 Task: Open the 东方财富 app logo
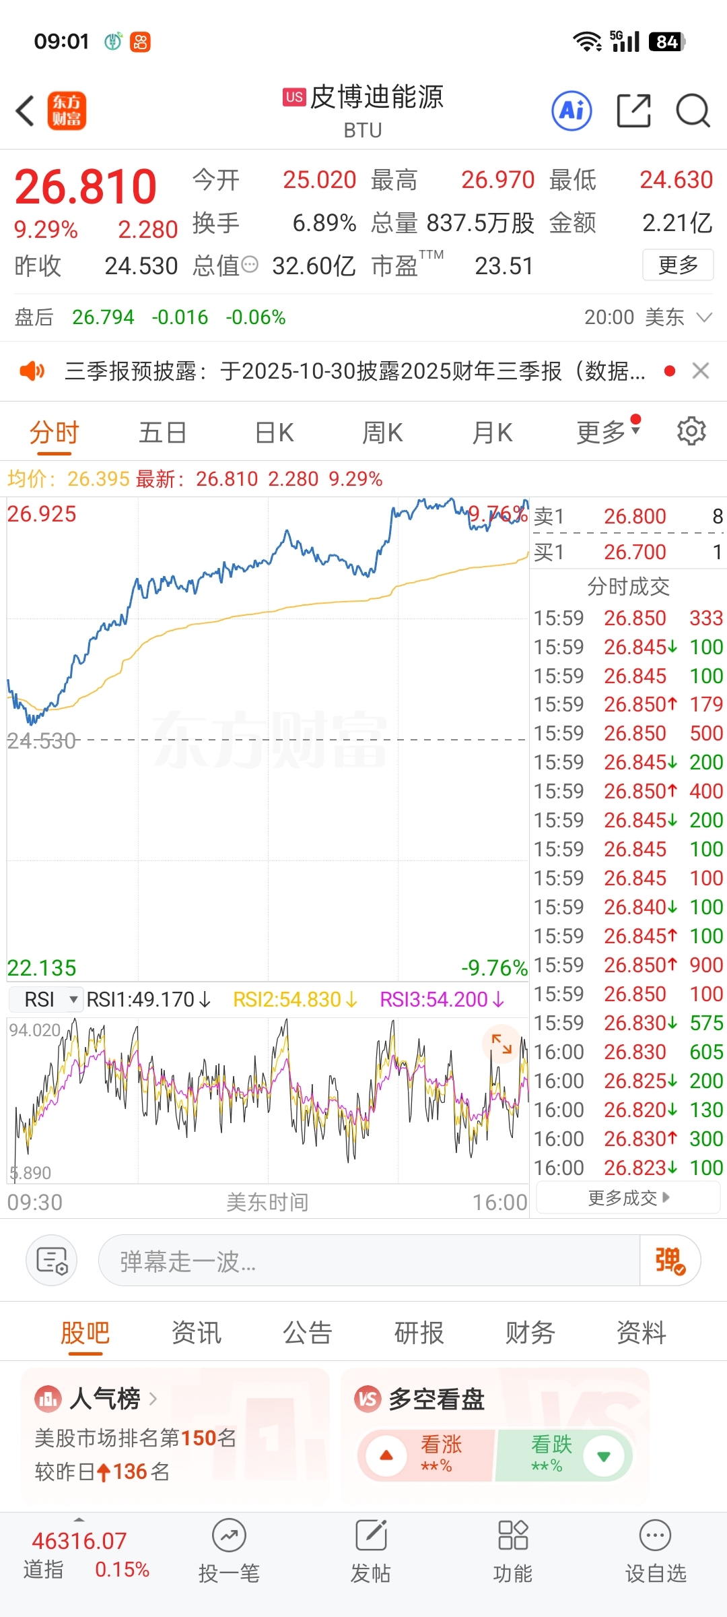coord(67,111)
